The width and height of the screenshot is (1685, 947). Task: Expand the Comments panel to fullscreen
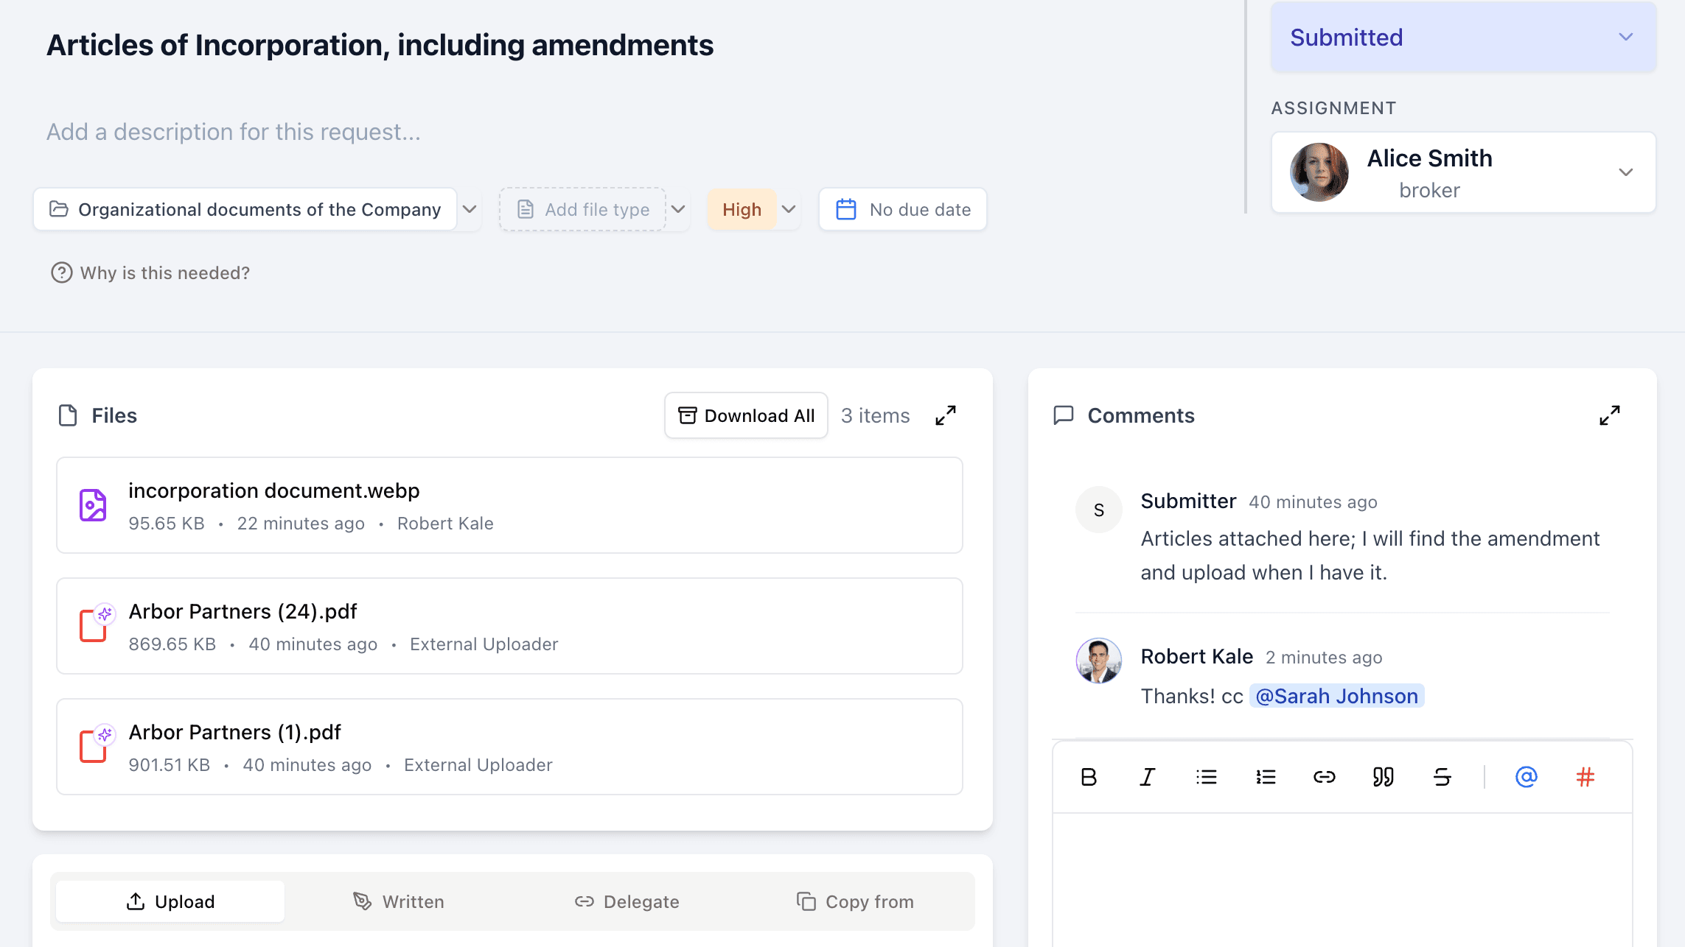(1610, 415)
